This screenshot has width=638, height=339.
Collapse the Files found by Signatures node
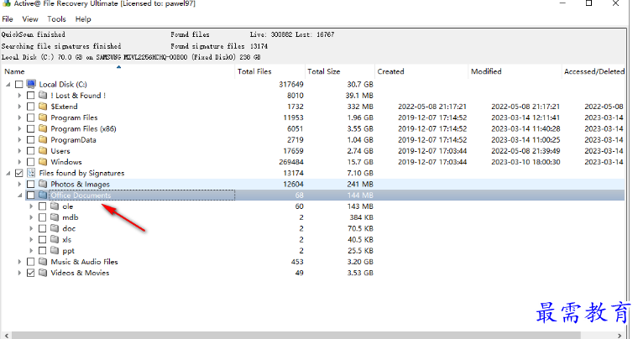[8, 173]
